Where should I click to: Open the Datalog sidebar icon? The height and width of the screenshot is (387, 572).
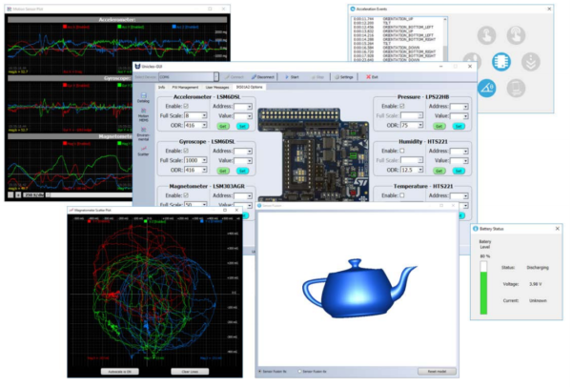click(143, 97)
